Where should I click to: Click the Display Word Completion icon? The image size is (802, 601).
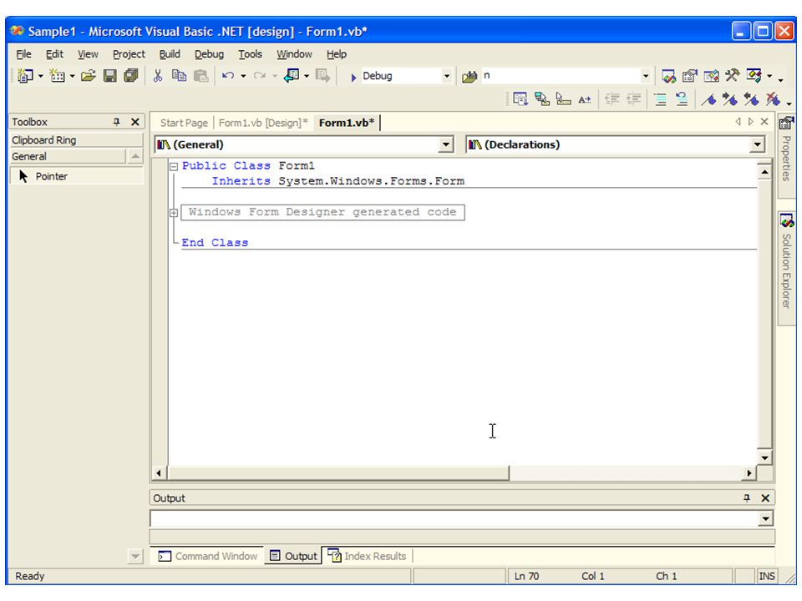tap(585, 99)
